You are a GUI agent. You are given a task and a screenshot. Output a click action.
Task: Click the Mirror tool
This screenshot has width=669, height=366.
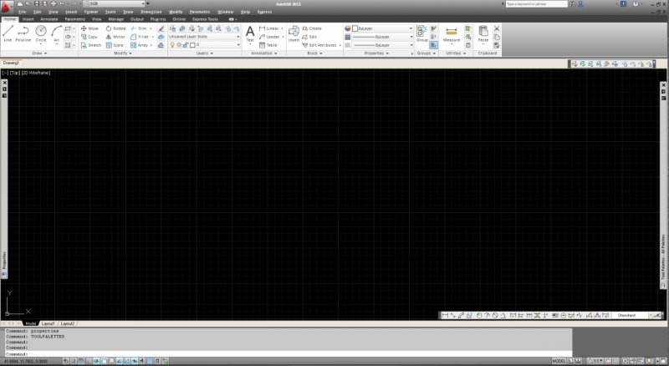115,37
